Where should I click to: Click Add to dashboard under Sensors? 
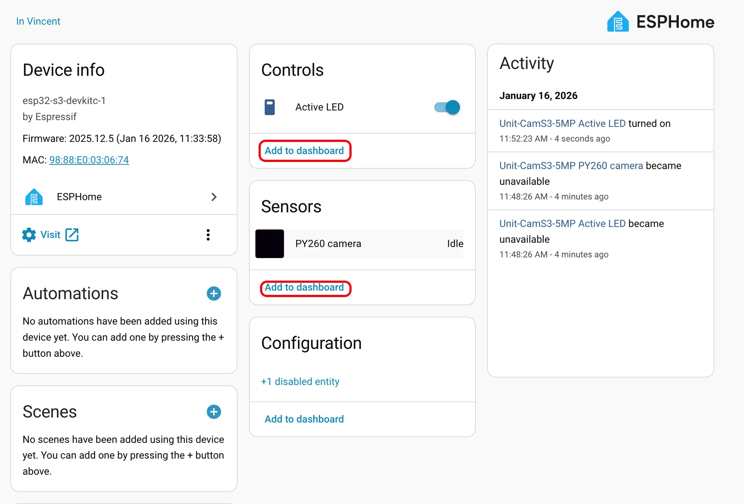[x=304, y=288]
